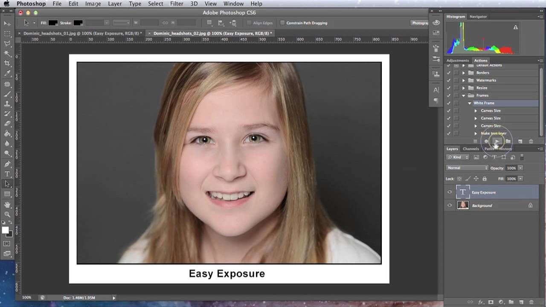Select the Magic Wand tool
Image resolution: width=546 pixels, height=307 pixels.
pyautogui.click(x=7, y=54)
